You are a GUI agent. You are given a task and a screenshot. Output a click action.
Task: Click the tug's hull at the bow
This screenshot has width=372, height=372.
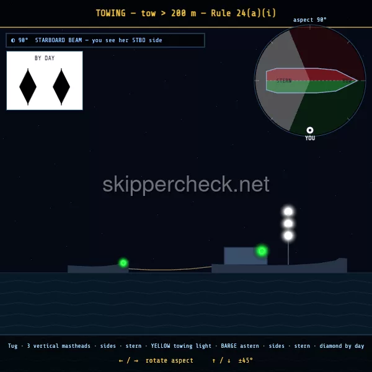coord(337,266)
